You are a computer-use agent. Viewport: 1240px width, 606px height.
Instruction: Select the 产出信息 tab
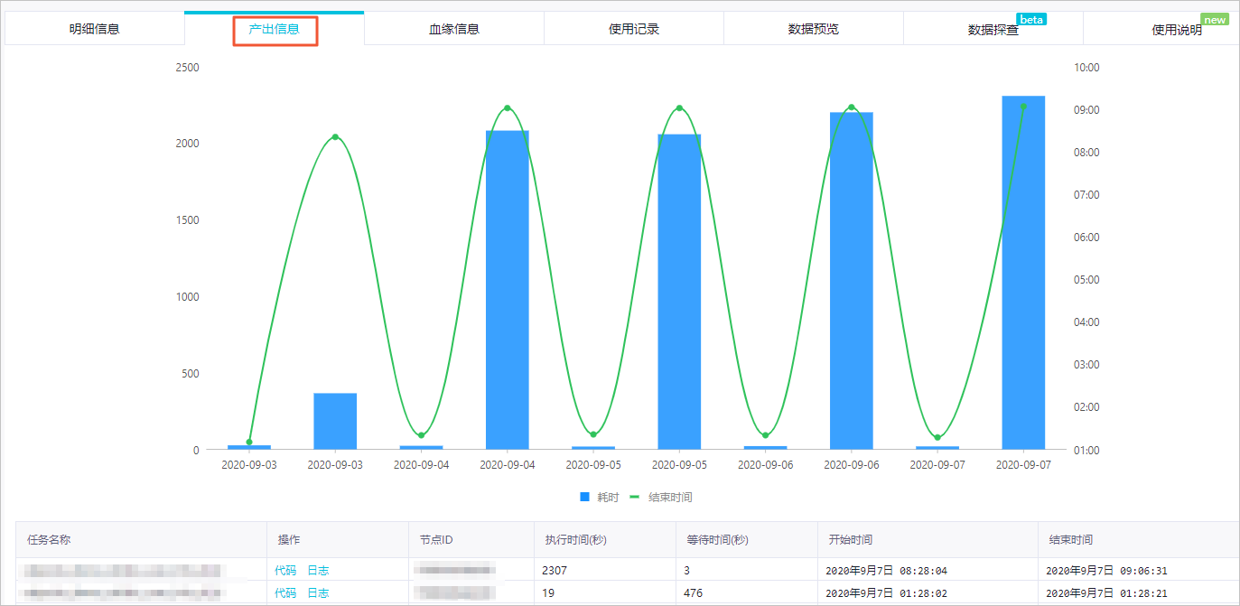(x=275, y=29)
